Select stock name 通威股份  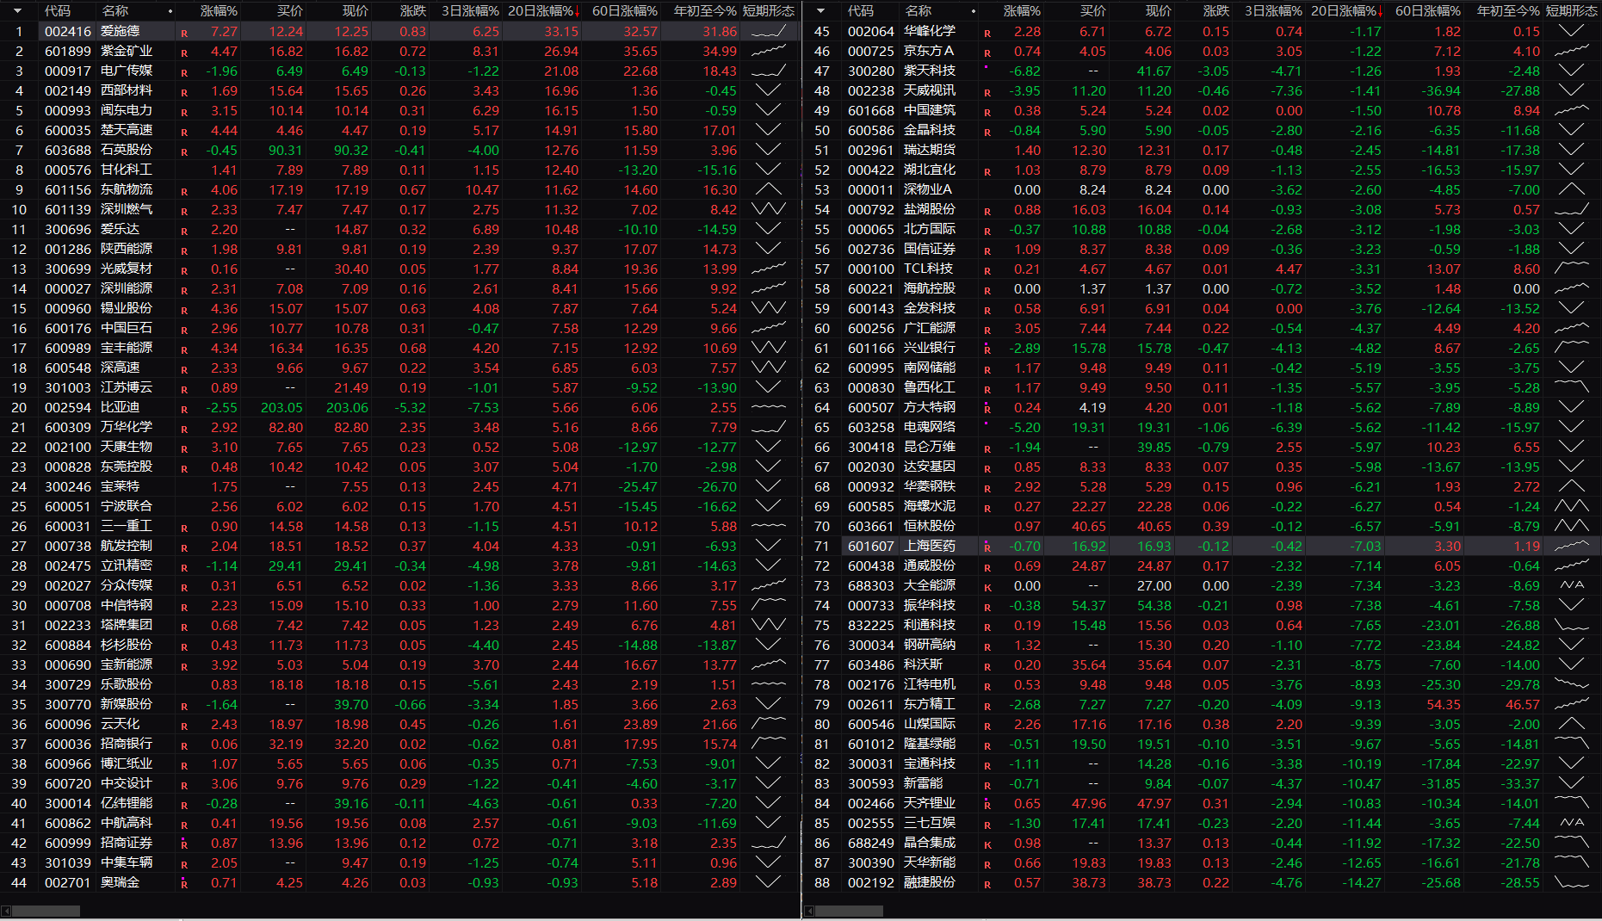pos(930,566)
